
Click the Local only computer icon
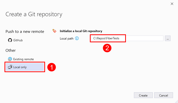[10, 67]
